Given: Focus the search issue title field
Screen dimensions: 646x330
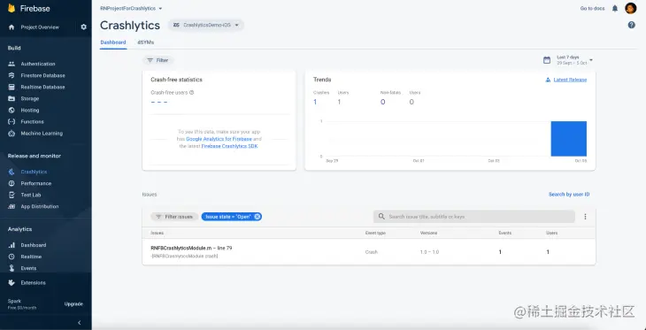Looking at the screenshot, I should 473,217.
